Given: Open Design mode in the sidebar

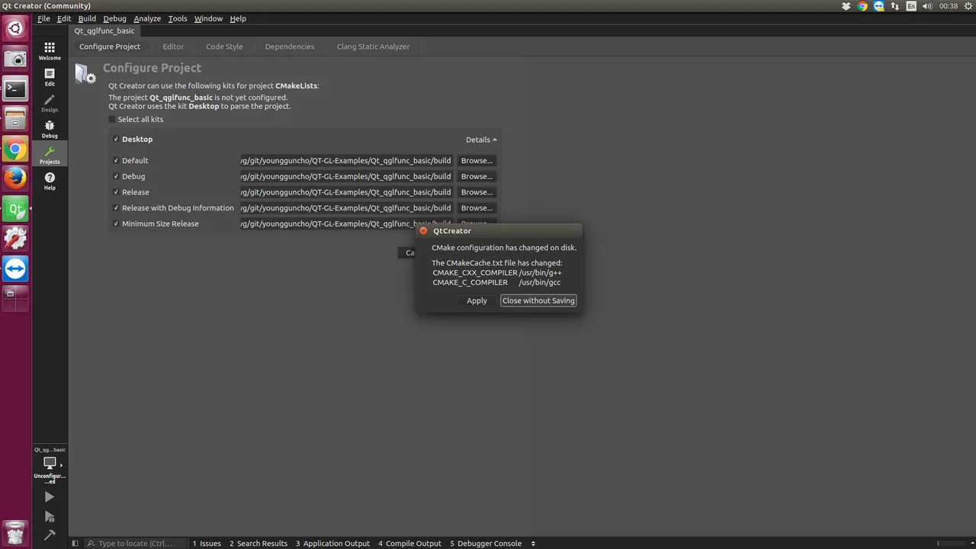Looking at the screenshot, I should coord(50,103).
